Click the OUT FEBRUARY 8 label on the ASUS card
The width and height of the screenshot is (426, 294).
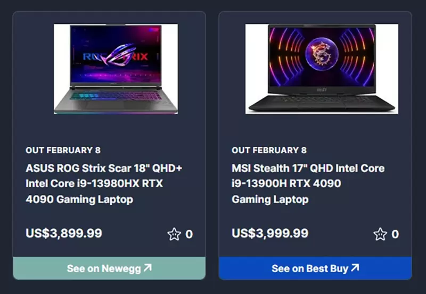[x=63, y=150]
